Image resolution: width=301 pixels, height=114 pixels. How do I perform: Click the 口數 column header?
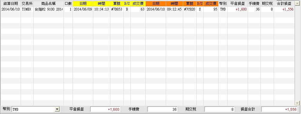(x=68, y=4)
